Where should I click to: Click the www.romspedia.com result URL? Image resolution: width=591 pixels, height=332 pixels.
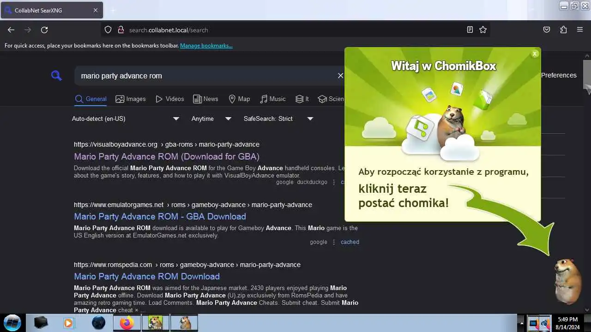[187, 265]
